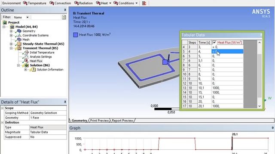Screen dimensions: 275x154
Task: Open the Filter Name dropdown
Action: (x=27, y=17)
